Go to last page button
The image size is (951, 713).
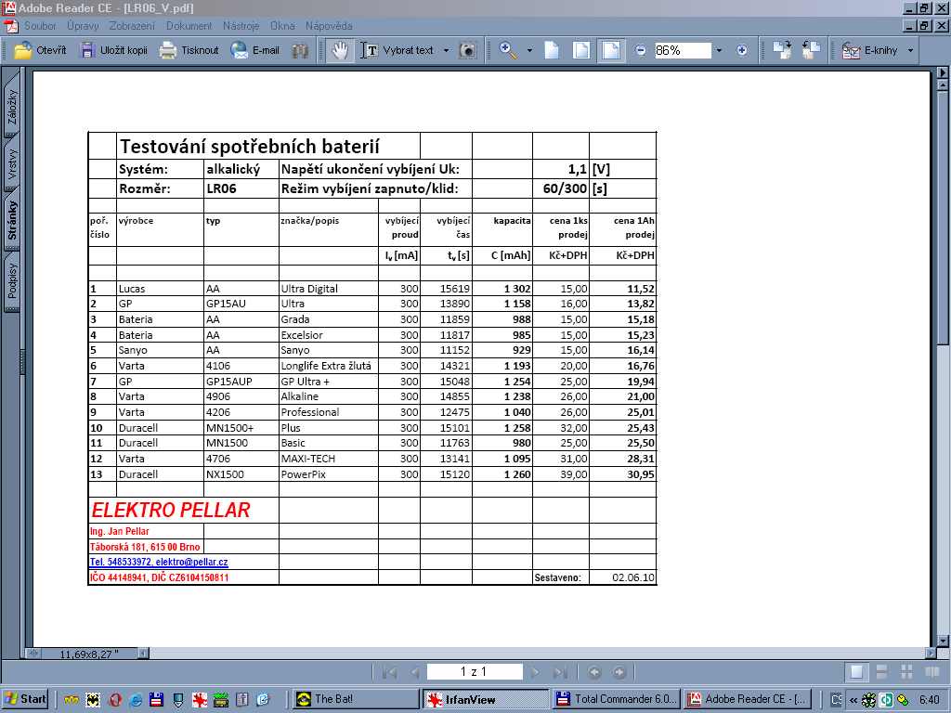560,672
